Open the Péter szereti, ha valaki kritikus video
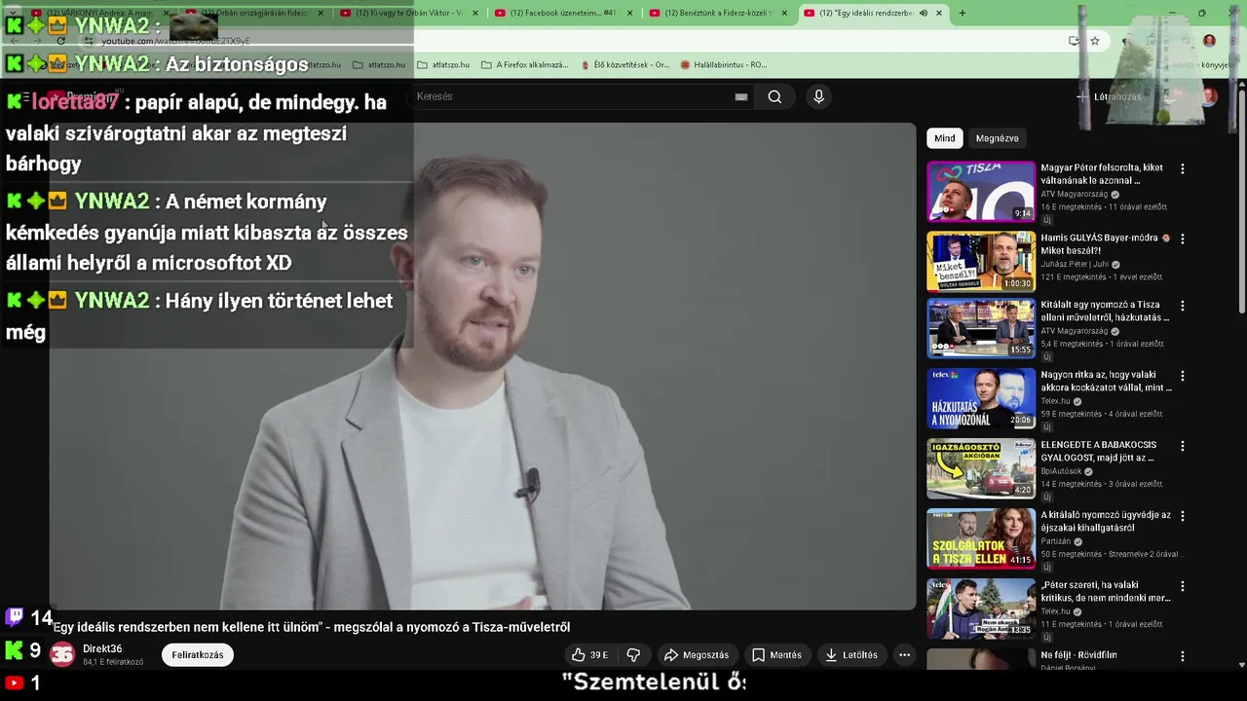This screenshot has height=701, width=1247. coord(981,609)
